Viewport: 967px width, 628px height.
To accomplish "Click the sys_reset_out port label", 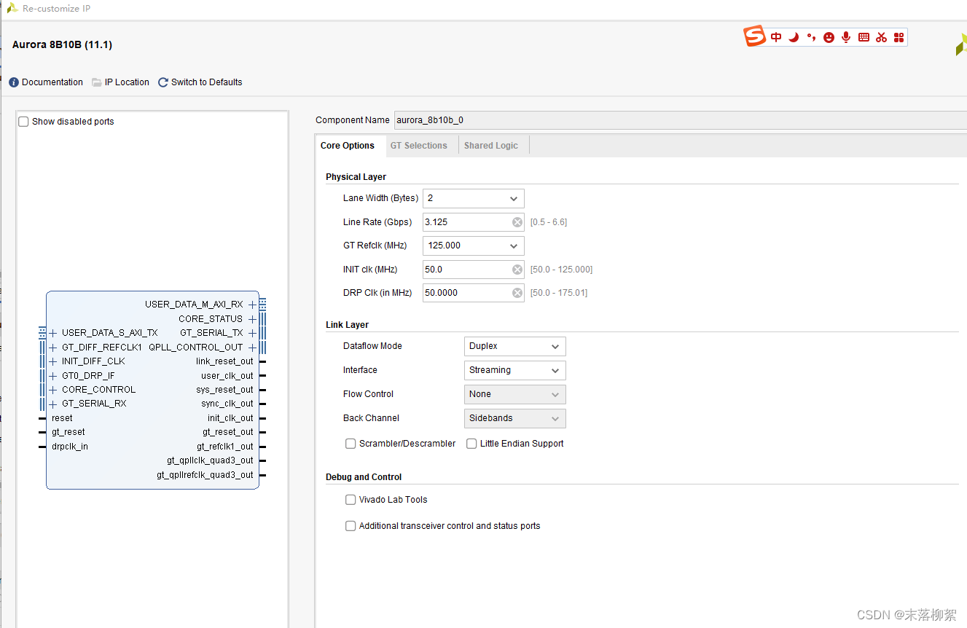I will pyautogui.click(x=224, y=390).
